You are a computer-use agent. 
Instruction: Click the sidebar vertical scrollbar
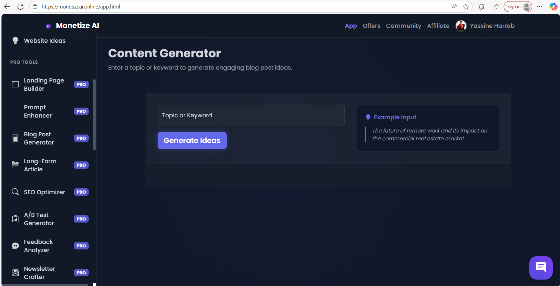[x=94, y=115]
